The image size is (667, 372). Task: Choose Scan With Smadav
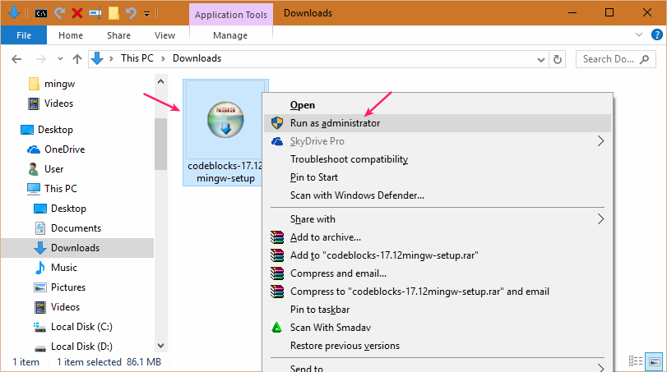[x=438, y=328]
